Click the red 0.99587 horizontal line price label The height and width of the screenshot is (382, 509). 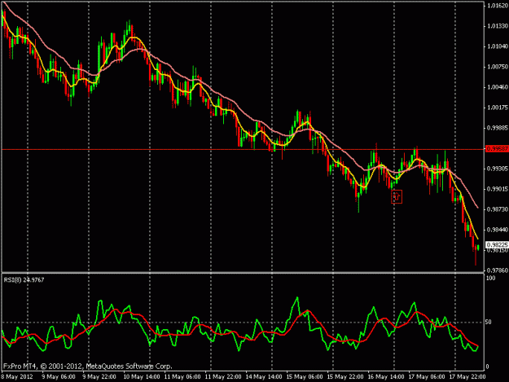pyautogui.click(x=497, y=149)
